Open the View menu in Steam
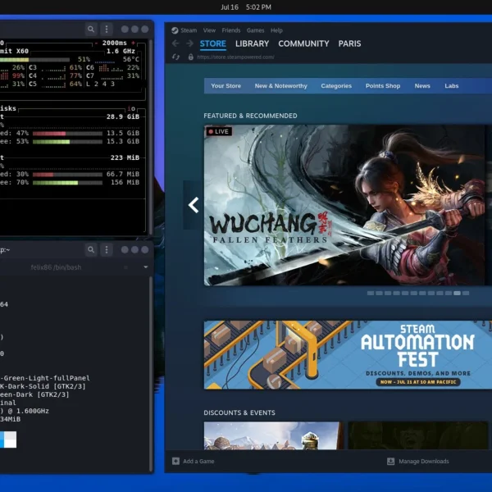492x492 pixels. 209,30
